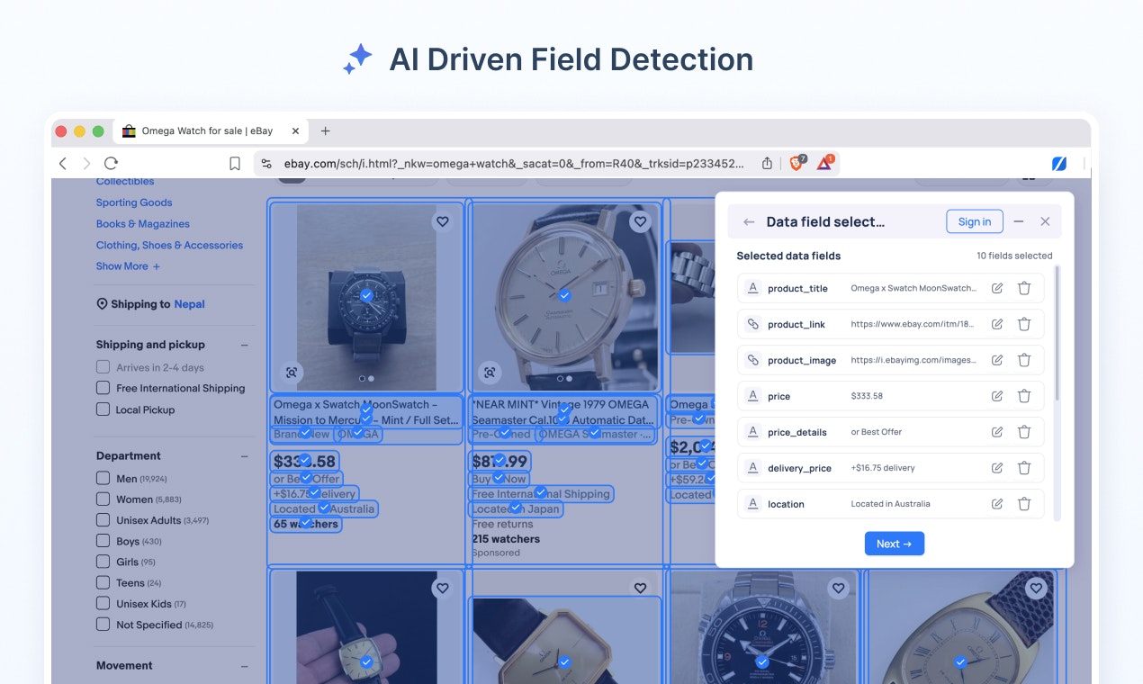Open the MoonSwatch product photo
Viewport: 1143px width, 684px height.
(x=366, y=297)
